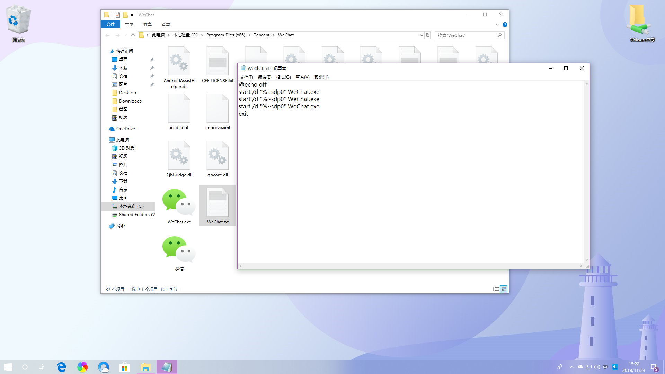Select Downloads in the navigation pane
Viewport: 665px width, 374px height.
pos(130,101)
